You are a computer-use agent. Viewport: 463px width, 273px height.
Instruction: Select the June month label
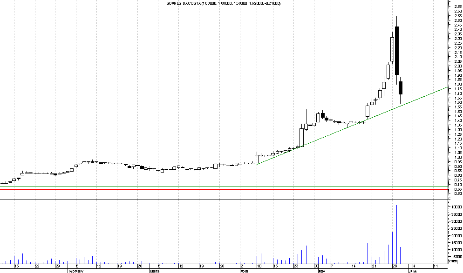pos(413,271)
